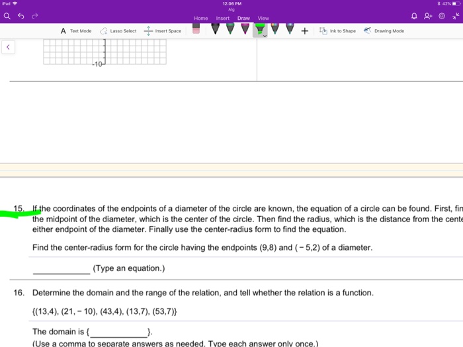The width and height of the screenshot is (463, 347).
Task: Add a new pen with plus
Action: coord(305,30)
